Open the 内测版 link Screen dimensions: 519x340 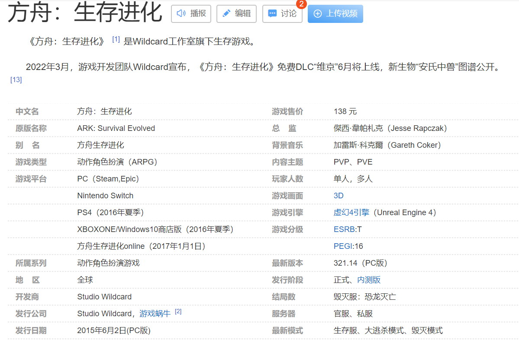[x=369, y=280]
